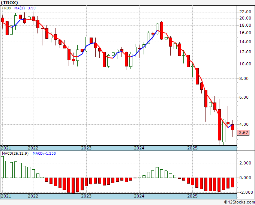The image size is (255, 205).
Task: Click the 16.00 price axis label
Action: pos(245,33)
